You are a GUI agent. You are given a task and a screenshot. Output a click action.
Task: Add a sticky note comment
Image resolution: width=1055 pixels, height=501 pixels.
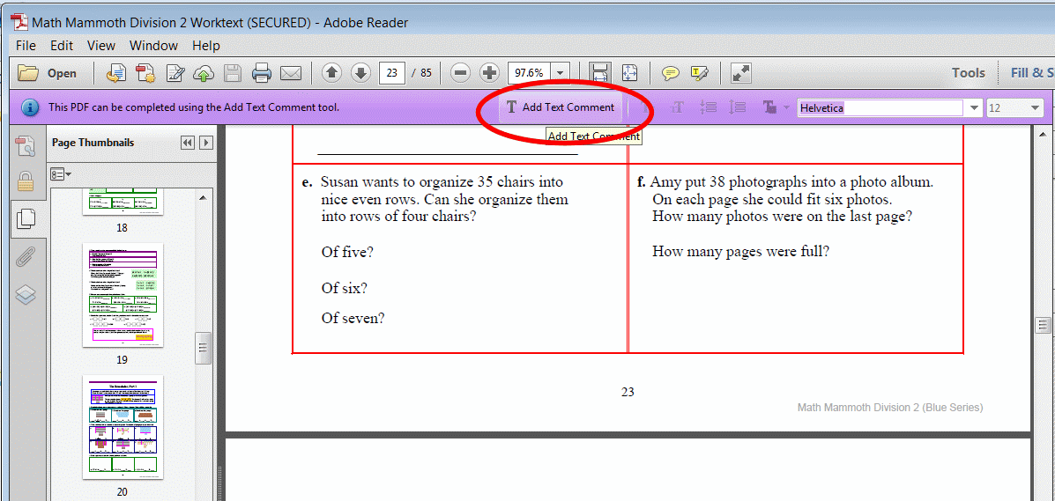671,73
